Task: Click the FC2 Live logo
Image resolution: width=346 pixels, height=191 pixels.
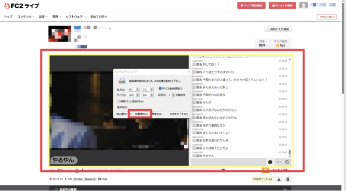Action: click(22, 6)
